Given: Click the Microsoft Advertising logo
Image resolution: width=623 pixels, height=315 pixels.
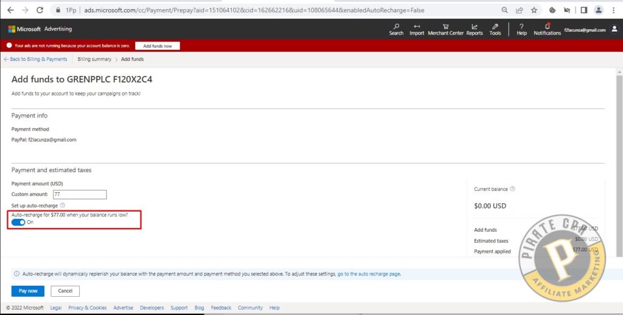Looking at the screenshot, I should pos(40,29).
